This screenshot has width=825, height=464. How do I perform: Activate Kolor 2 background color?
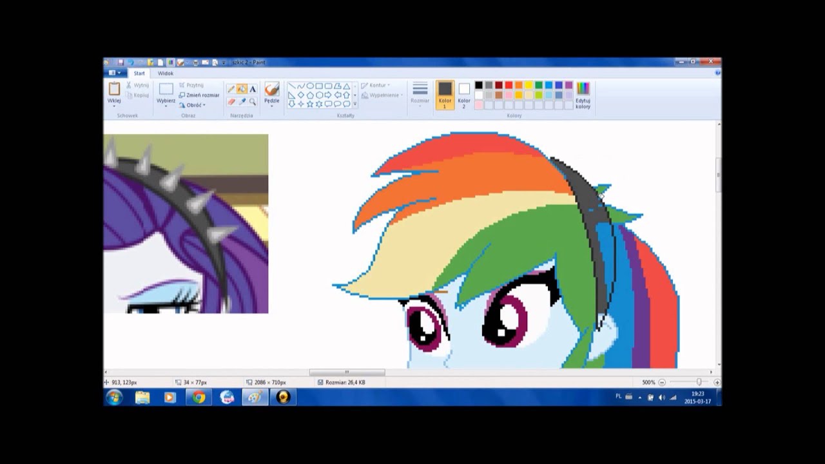[464, 95]
